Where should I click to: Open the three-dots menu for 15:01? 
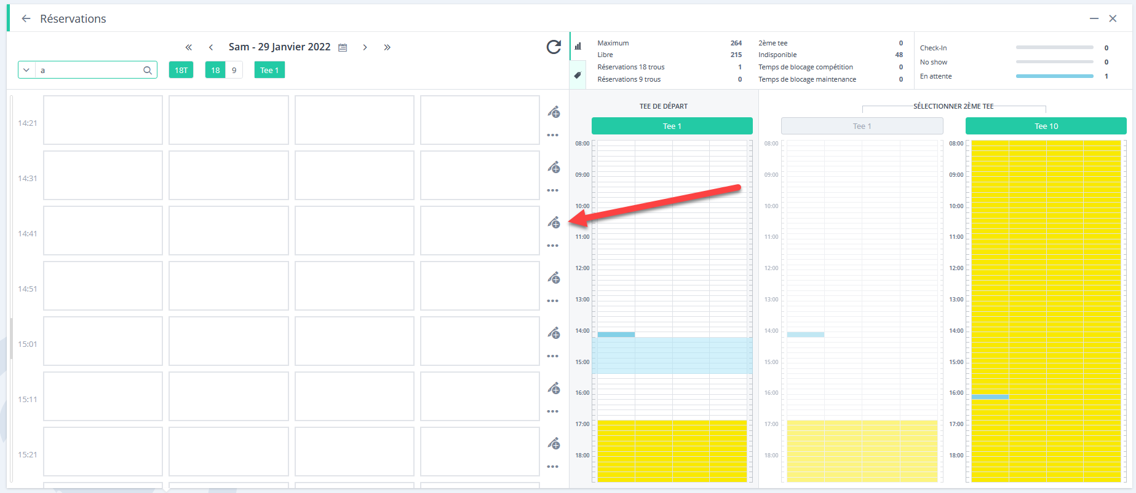[553, 356]
